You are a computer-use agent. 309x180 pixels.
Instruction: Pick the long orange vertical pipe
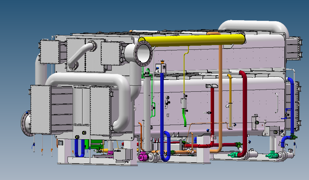[220, 93]
